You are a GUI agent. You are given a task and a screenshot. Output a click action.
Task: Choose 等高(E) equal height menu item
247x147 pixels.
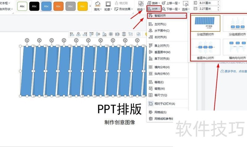point(167,82)
